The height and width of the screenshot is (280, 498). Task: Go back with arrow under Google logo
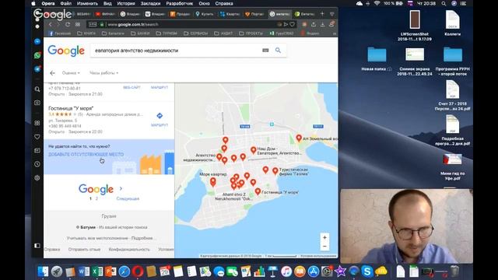52,73
